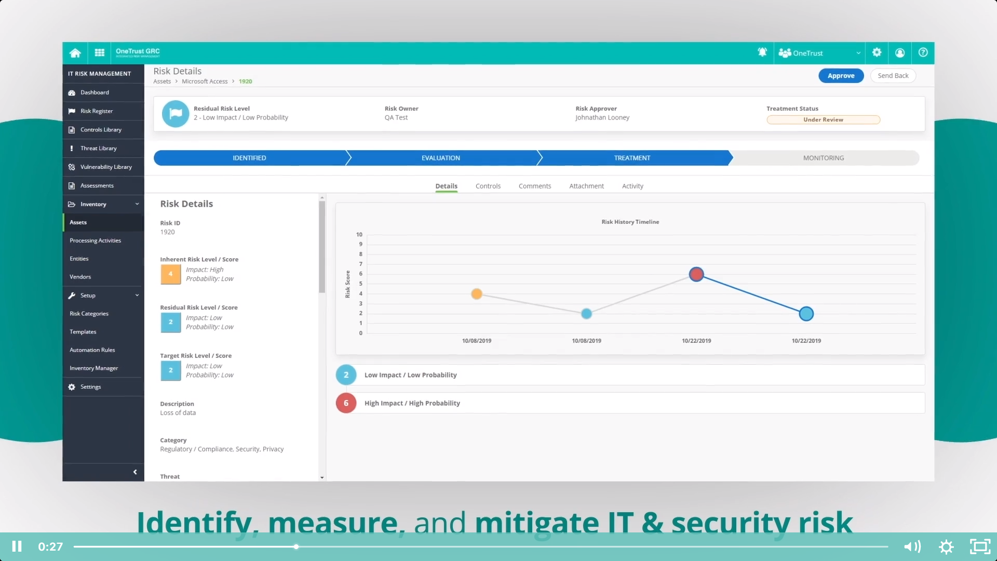Click the Send Back button
The height and width of the screenshot is (561, 997).
(893, 75)
